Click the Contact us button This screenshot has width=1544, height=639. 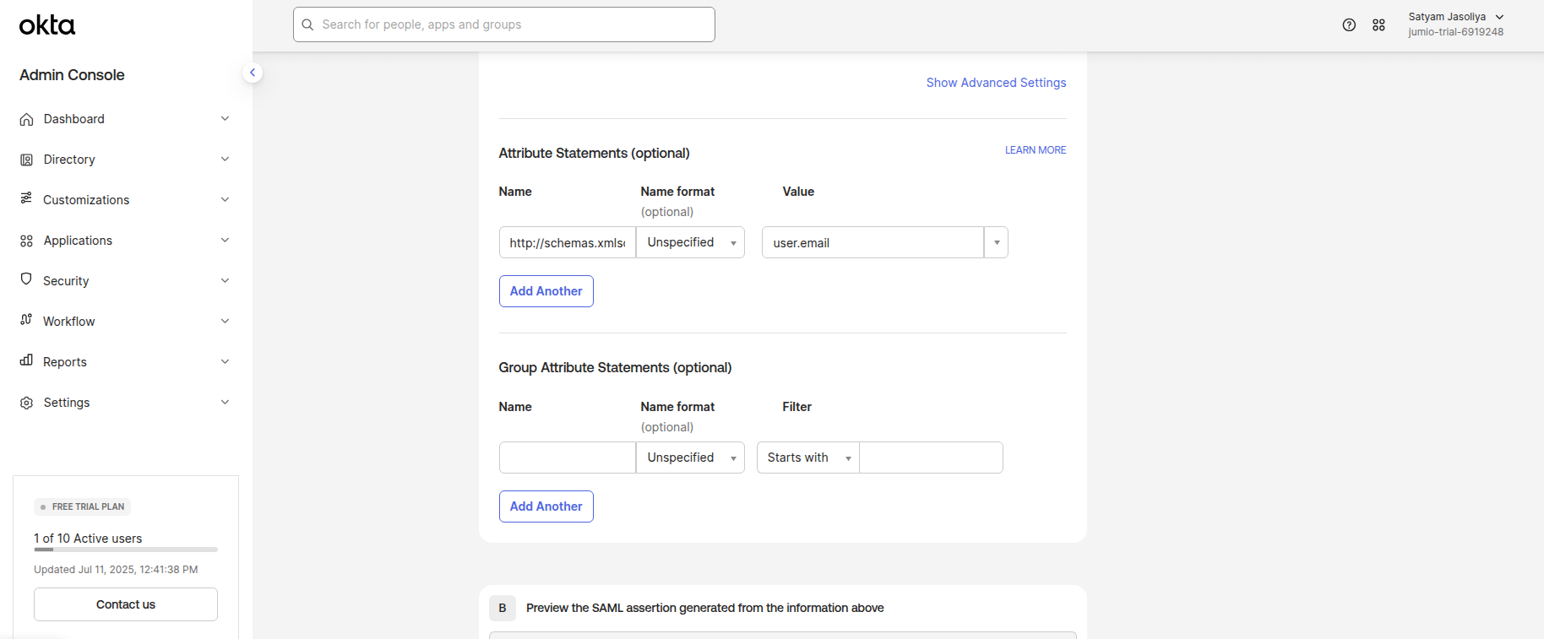(x=126, y=604)
